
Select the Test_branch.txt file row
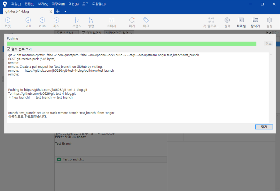point(111,159)
